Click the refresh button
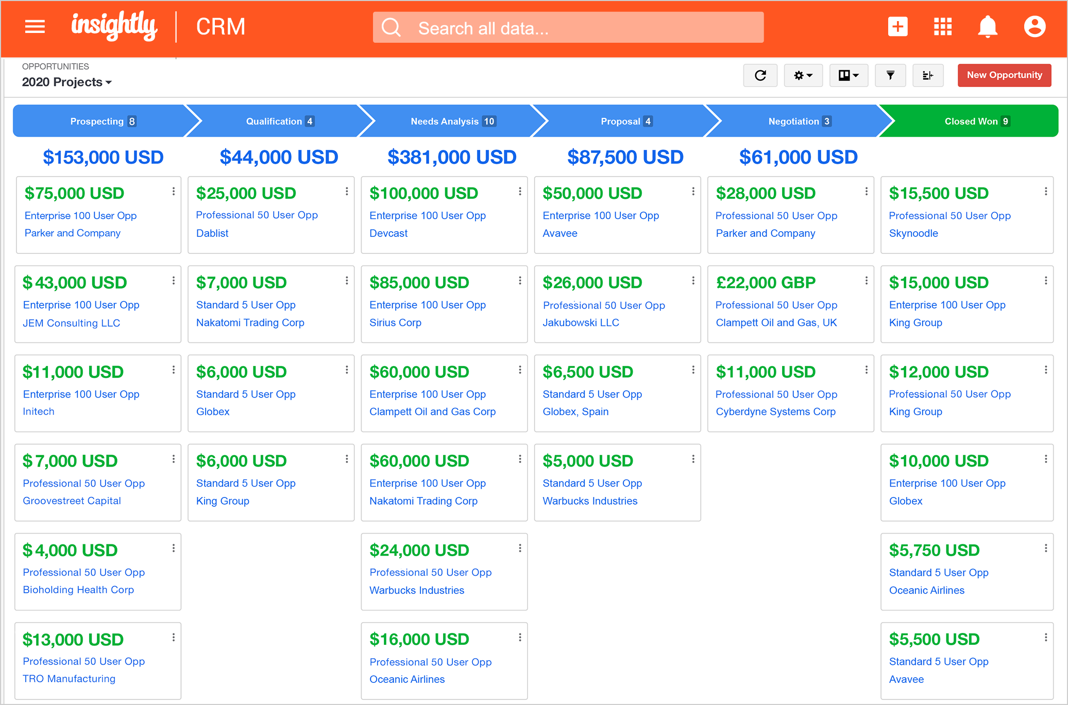The height and width of the screenshot is (705, 1068). coord(760,76)
